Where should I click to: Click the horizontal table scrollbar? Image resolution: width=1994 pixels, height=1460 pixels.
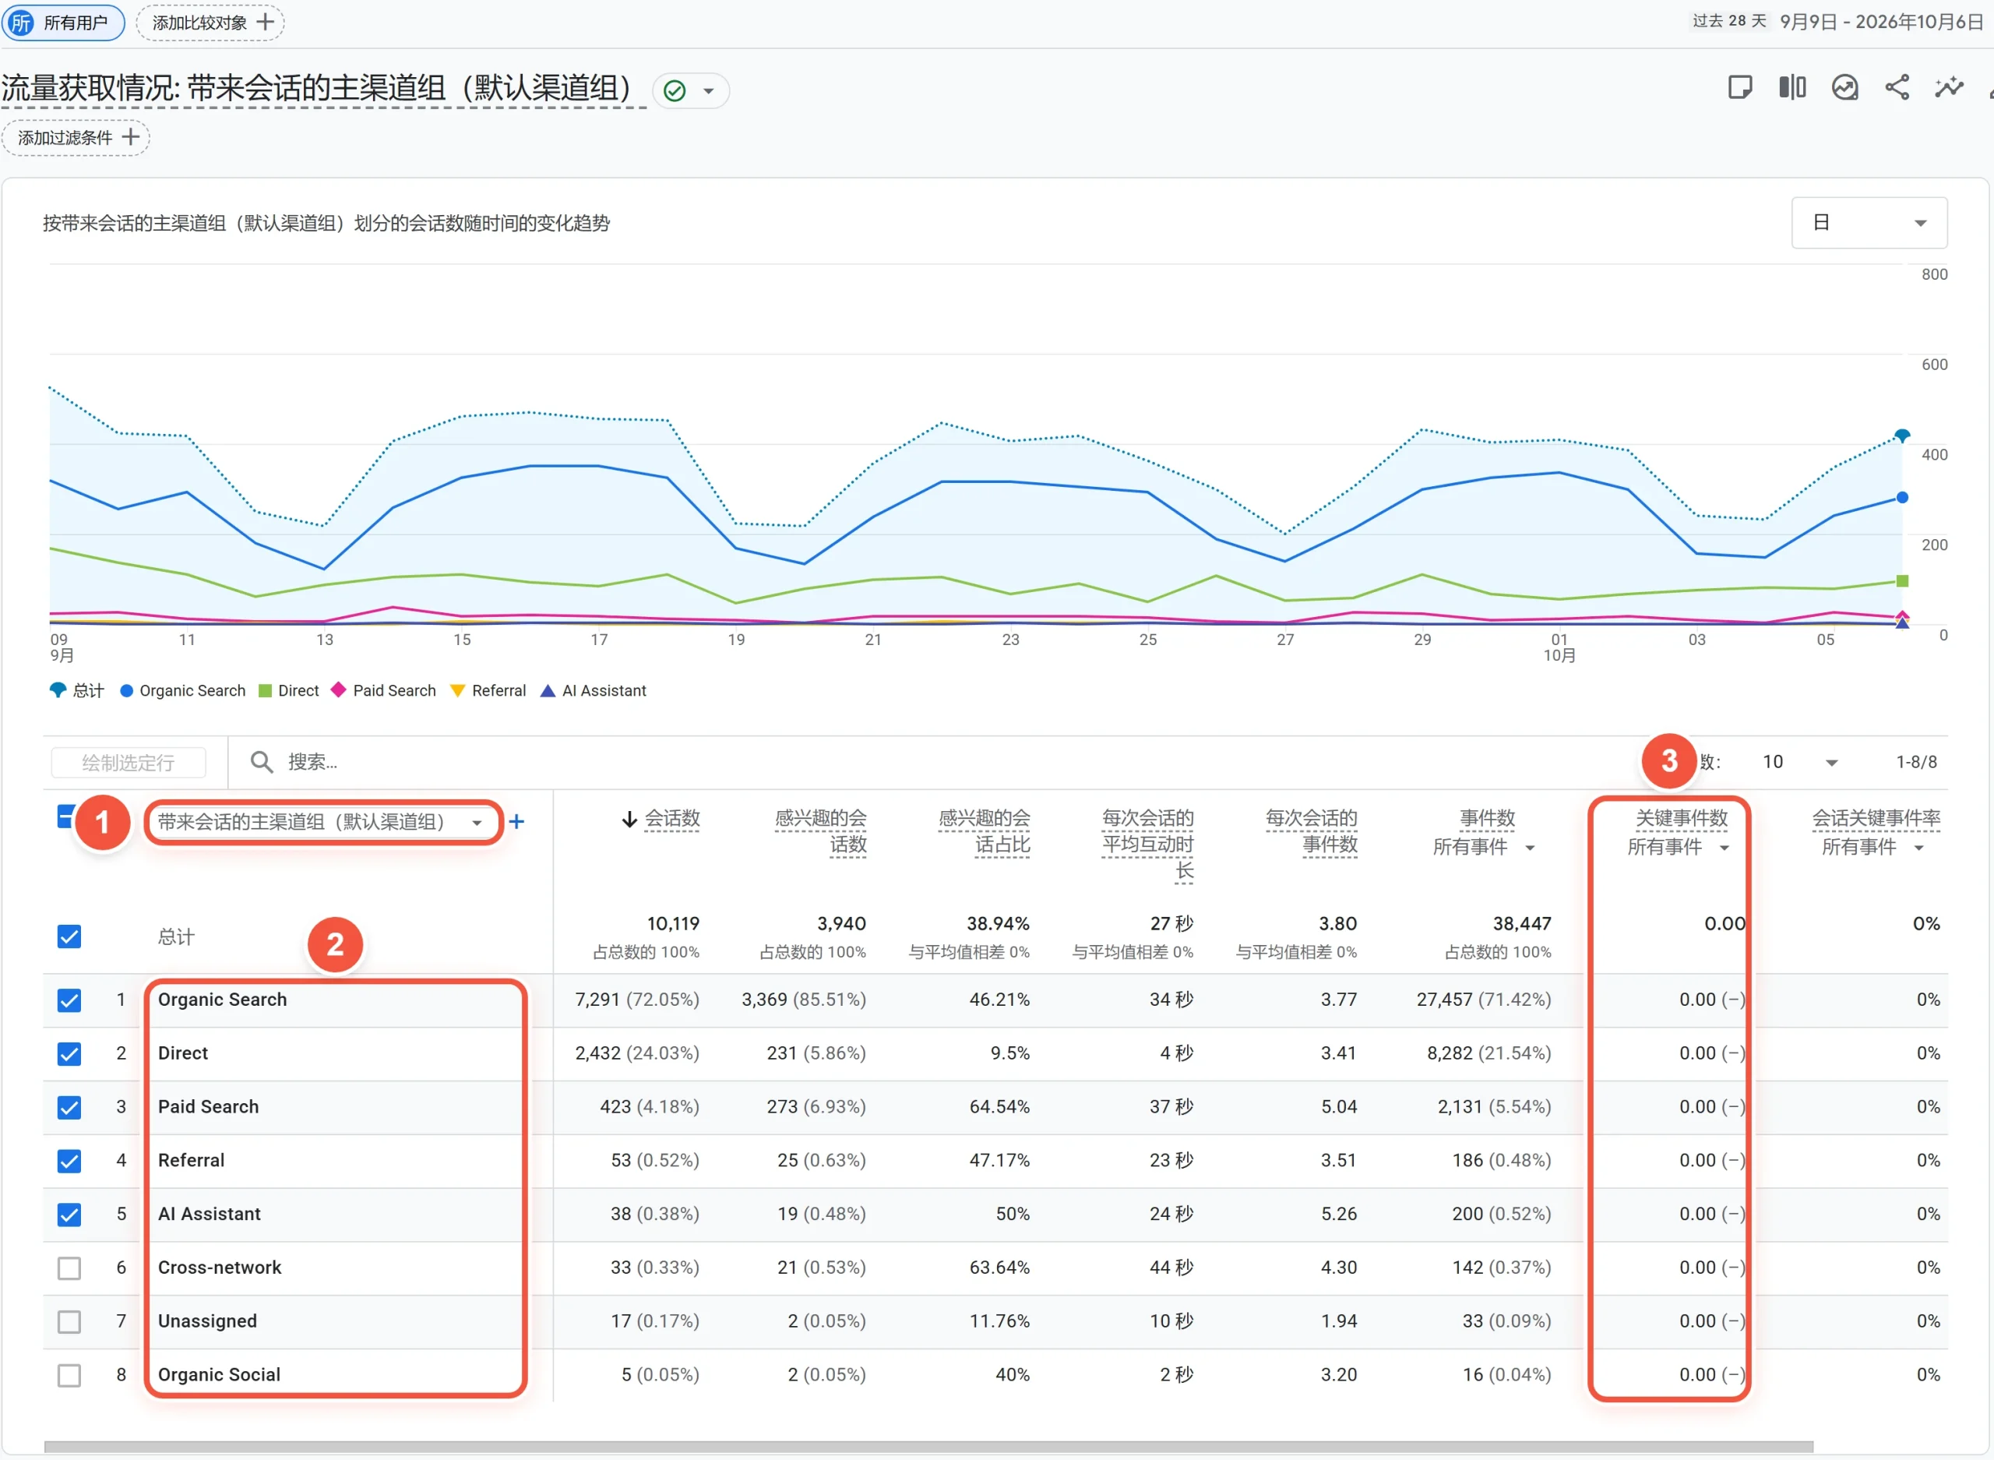click(928, 1448)
